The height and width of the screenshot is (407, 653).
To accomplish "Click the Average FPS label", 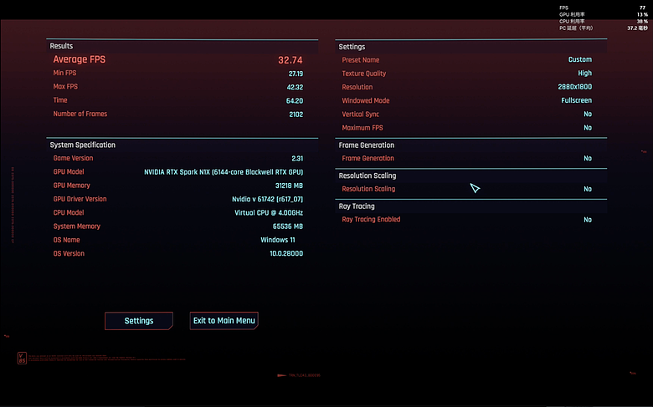I will pos(80,59).
